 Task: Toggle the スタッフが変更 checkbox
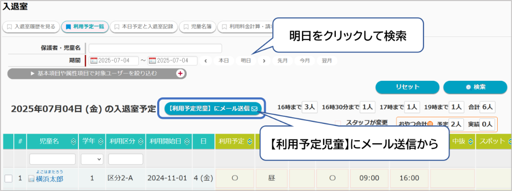point(338,123)
